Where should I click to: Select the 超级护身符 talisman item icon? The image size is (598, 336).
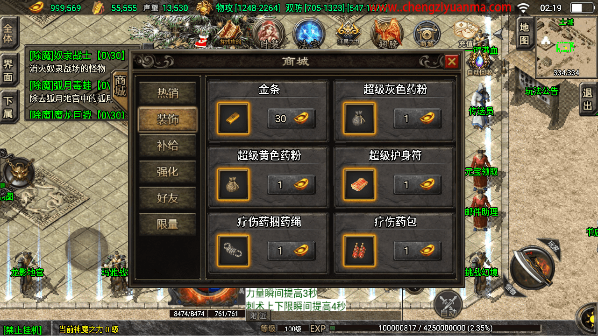pyautogui.click(x=359, y=184)
